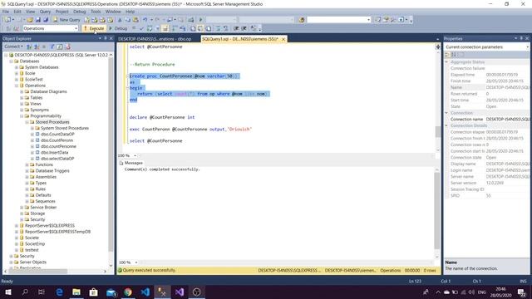532x299 pixels.
Task: Parse the query with checkmark icon
Action: pyautogui.click(x=141, y=28)
